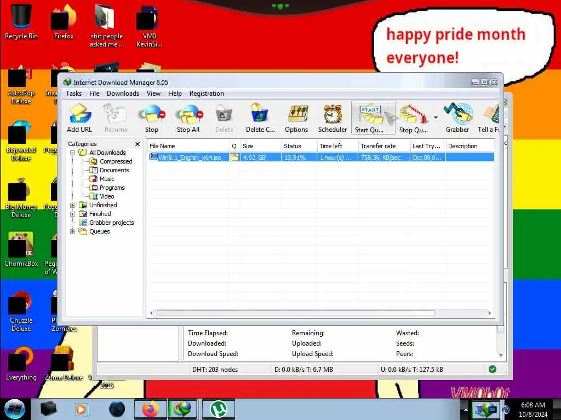The width and height of the screenshot is (561, 420).
Task: Close the Categories panel
Action: point(138,144)
